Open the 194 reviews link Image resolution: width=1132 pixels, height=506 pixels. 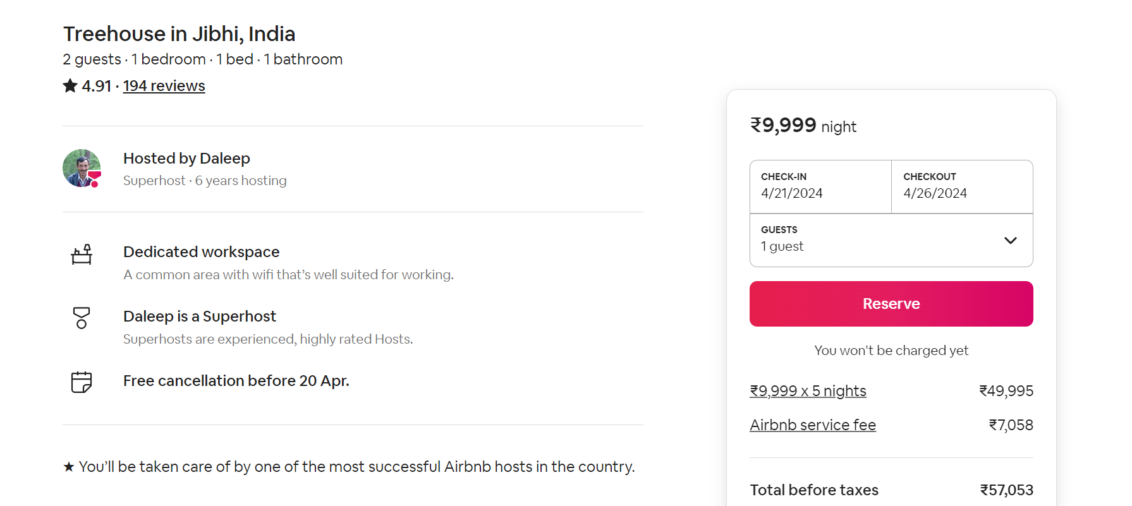coord(164,85)
